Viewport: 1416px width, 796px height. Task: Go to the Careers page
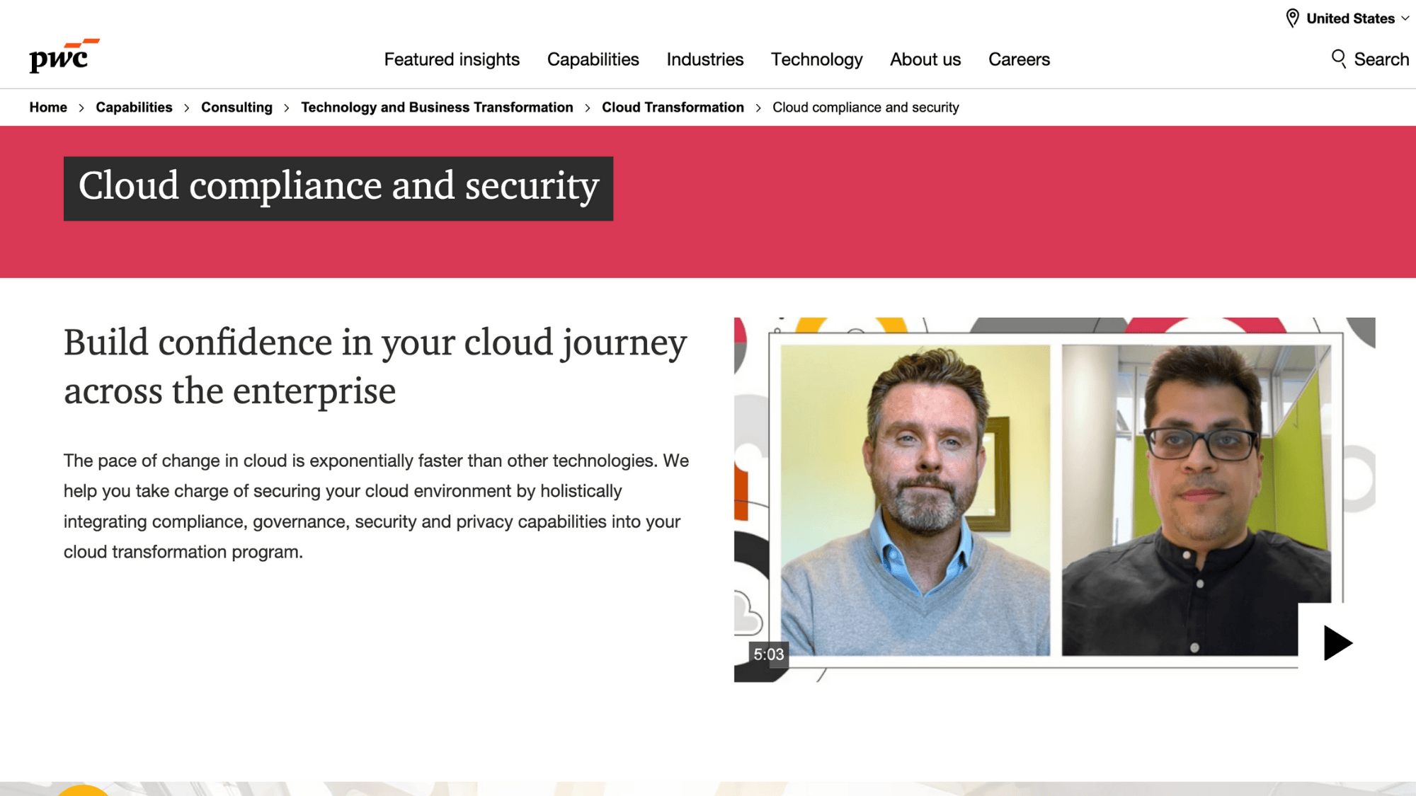coord(1019,59)
